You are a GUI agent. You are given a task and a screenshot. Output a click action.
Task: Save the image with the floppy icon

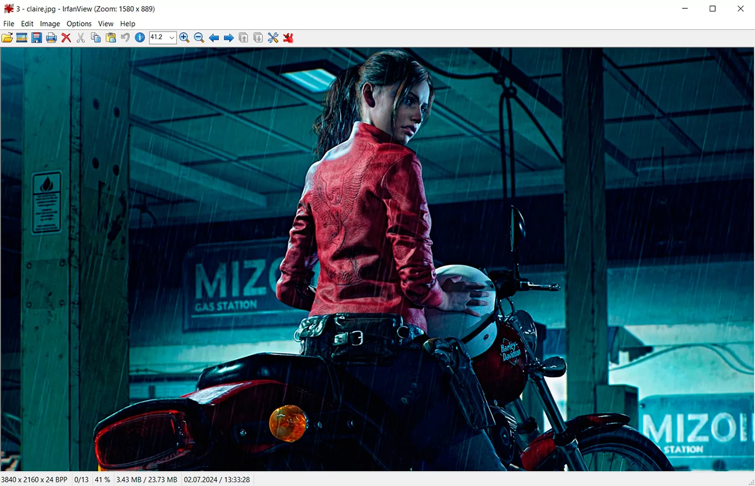pos(37,38)
